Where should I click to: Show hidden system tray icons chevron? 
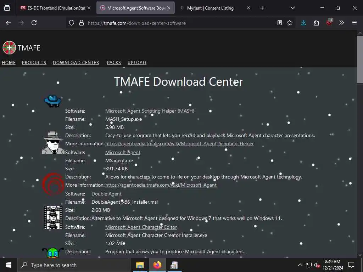(x=300, y=265)
